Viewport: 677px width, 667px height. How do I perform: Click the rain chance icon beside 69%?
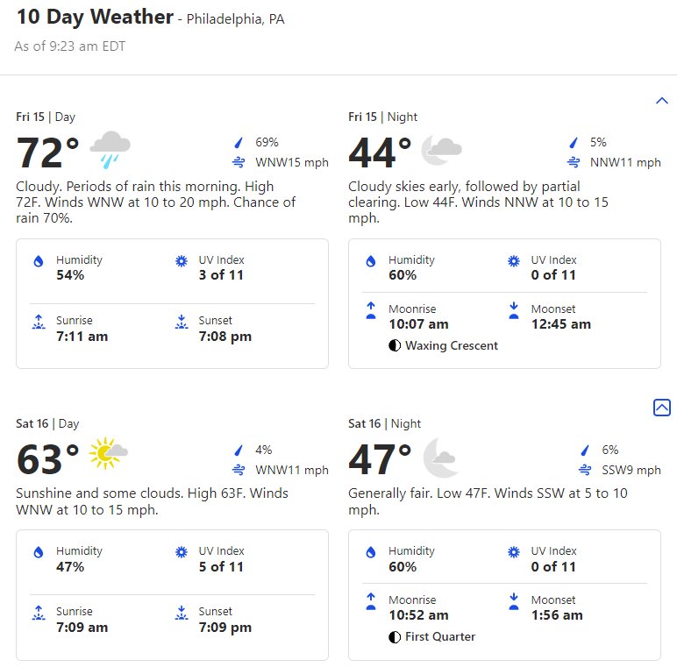coord(239,142)
